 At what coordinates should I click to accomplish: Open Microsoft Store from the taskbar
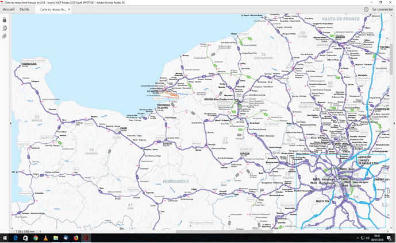click(25, 238)
